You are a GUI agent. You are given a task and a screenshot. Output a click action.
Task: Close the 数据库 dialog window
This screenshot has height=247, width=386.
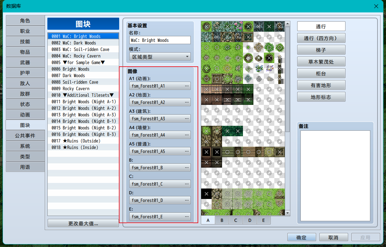tap(376, 6)
